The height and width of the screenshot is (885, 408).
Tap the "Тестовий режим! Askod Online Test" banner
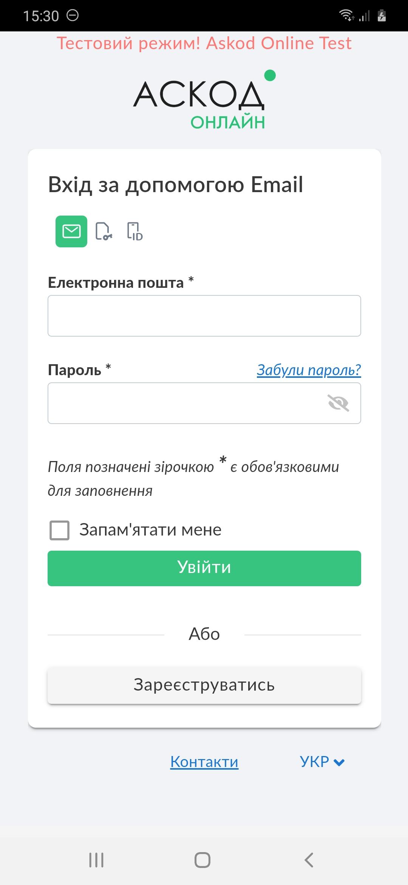(204, 43)
